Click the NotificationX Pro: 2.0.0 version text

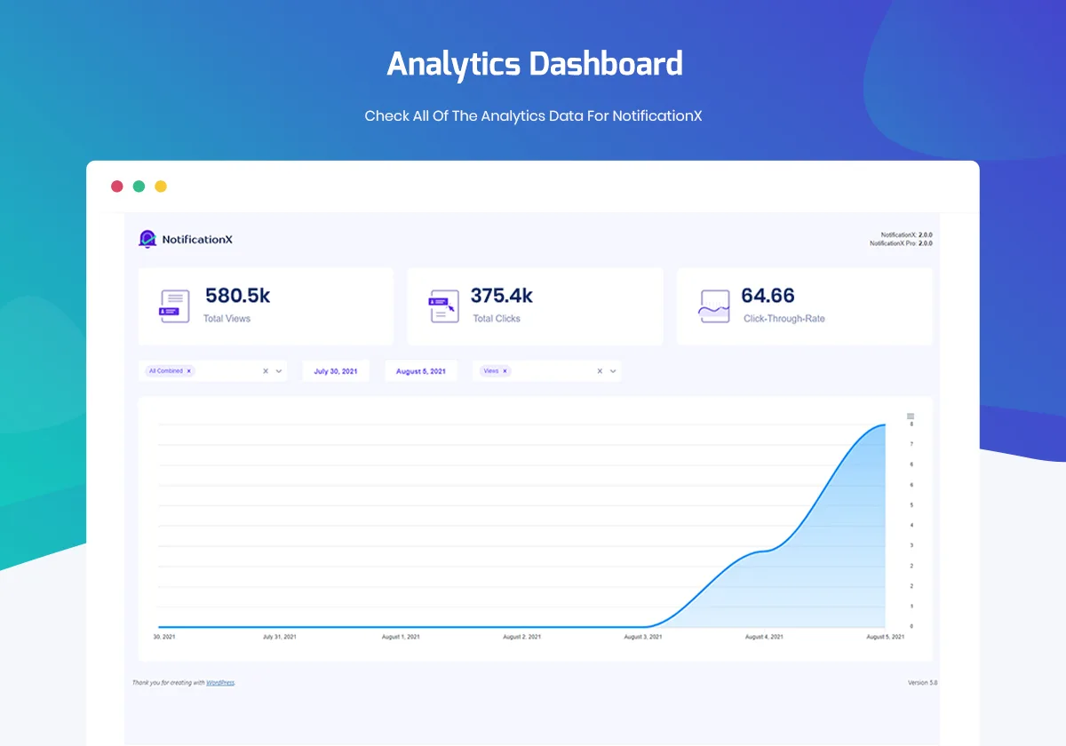(x=901, y=243)
